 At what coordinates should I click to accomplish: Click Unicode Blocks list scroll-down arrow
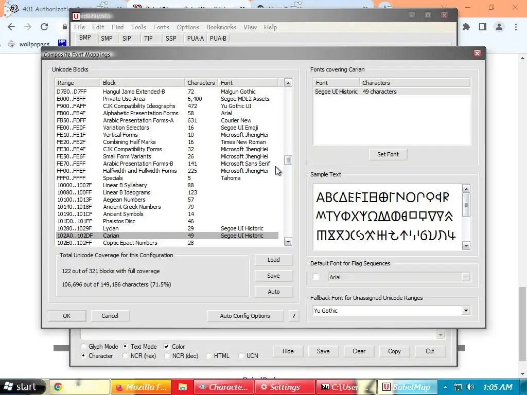288,242
